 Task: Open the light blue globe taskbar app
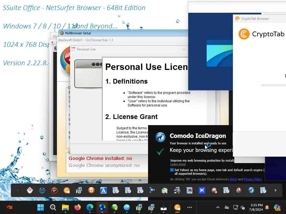(127, 207)
